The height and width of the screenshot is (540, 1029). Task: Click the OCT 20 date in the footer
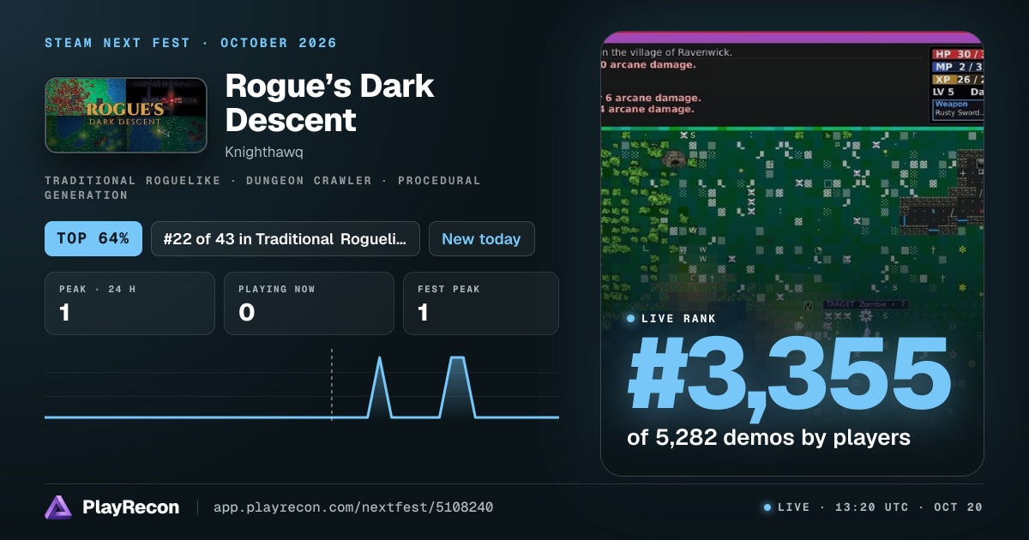[958, 507]
